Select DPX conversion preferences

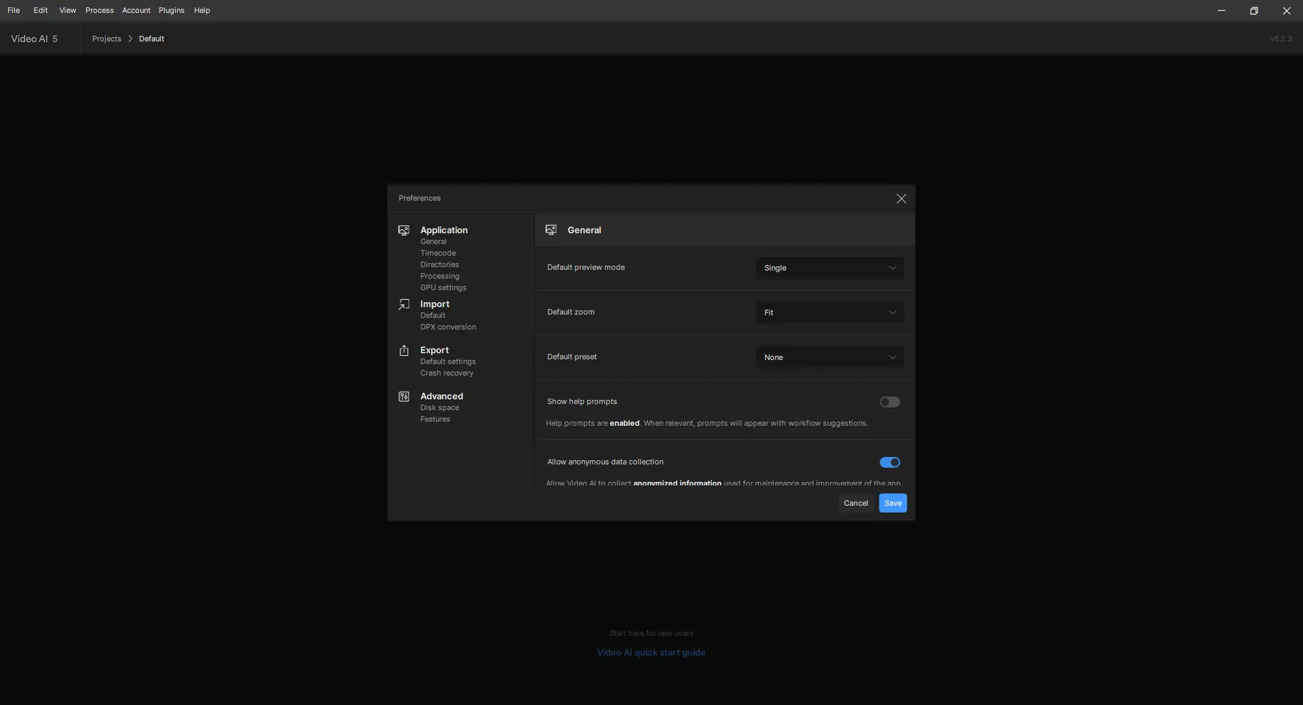448,327
